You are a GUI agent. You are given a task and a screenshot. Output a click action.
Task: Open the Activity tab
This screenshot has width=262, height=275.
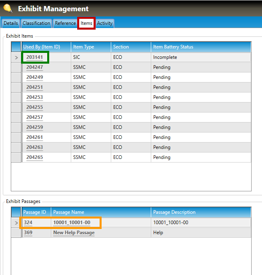[x=105, y=23]
